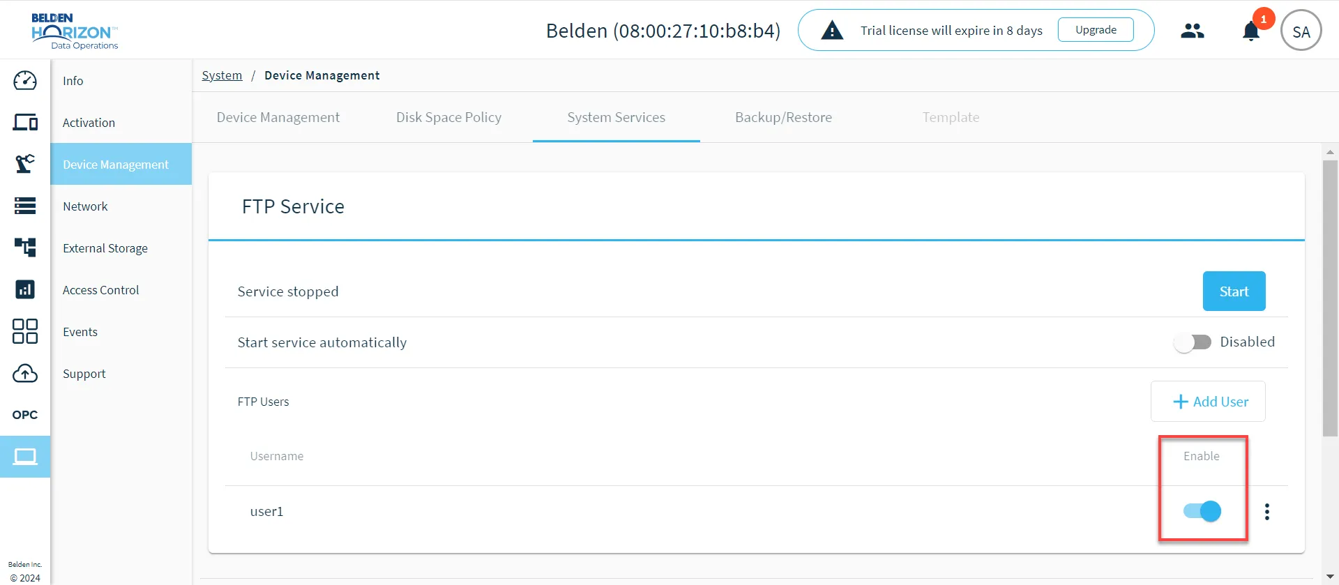The width and height of the screenshot is (1339, 585).
Task: Select Device Management in side menu
Action: [121, 165]
